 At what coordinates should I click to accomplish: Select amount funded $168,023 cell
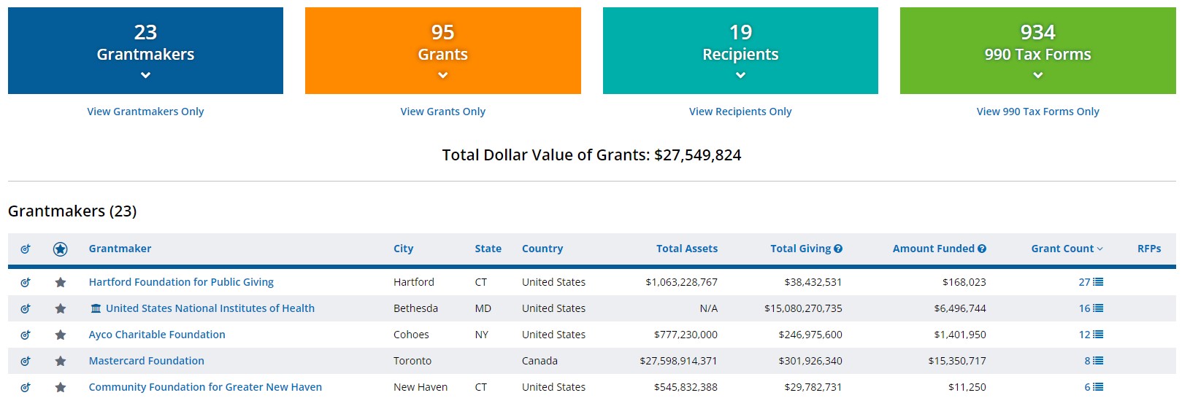(x=964, y=282)
